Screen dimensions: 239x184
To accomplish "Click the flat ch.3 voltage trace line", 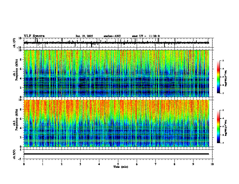I will click(116, 154).
